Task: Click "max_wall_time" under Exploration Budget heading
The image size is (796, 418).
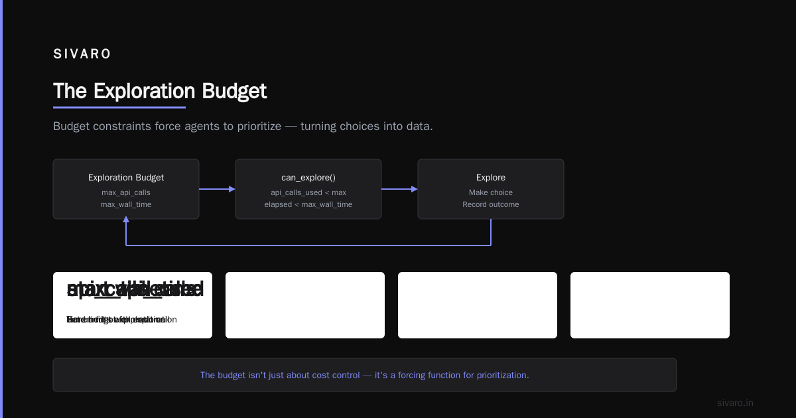Action: coord(126,204)
